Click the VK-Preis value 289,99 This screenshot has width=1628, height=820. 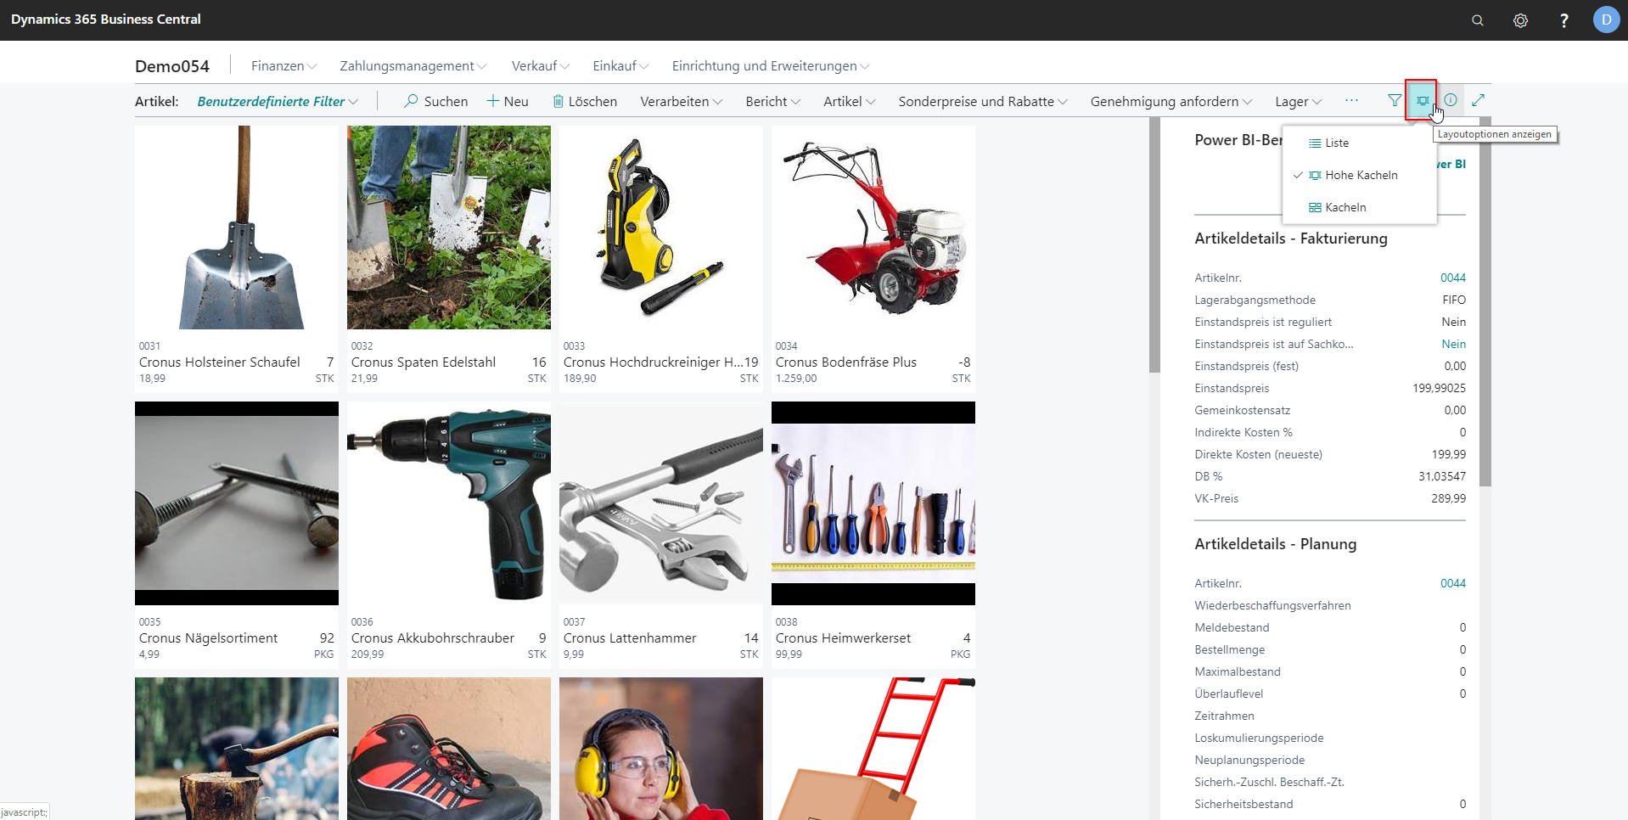[1448, 498]
